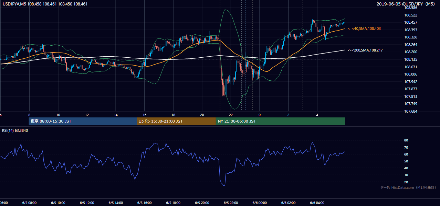440x206 pixels.
Task: Click the 107.942 price axis label
Action: pos(411,82)
